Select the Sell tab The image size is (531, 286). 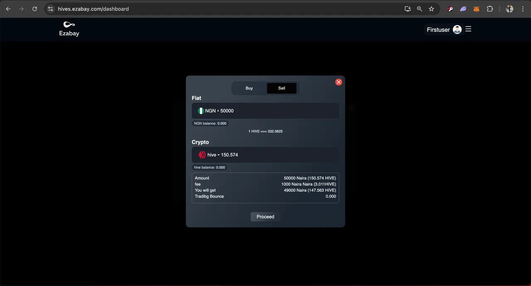(282, 88)
